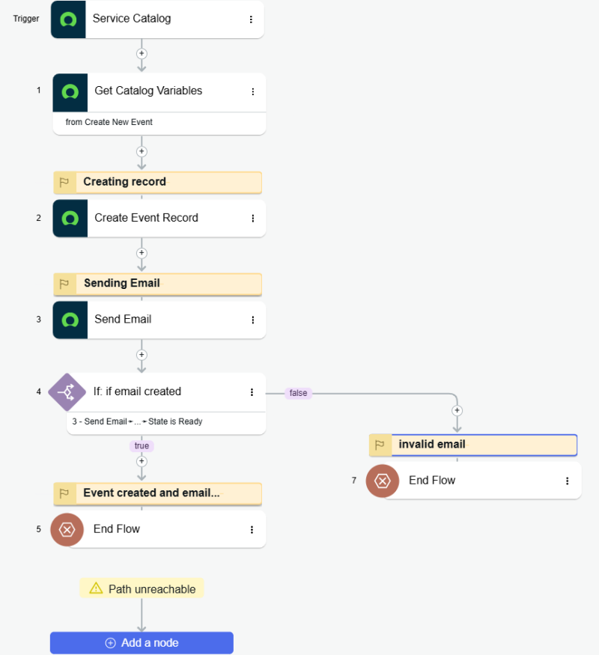
Task: Click the flag icon on Creating record annotation
Action: coord(64,182)
